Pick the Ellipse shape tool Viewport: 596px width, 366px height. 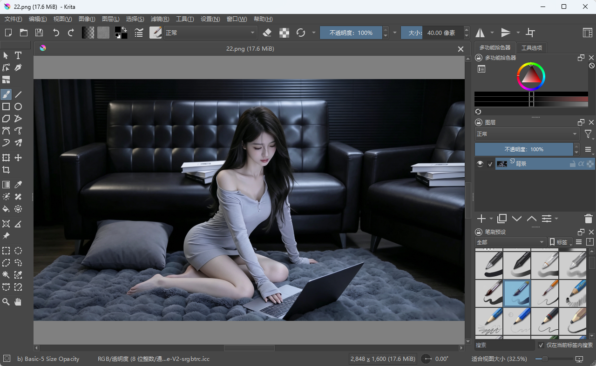tap(18, 106)
